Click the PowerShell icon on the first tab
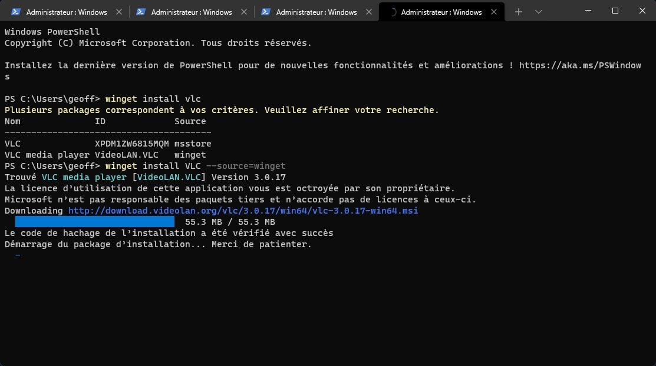The image size is (656, 366). click(x=16, y=12)
